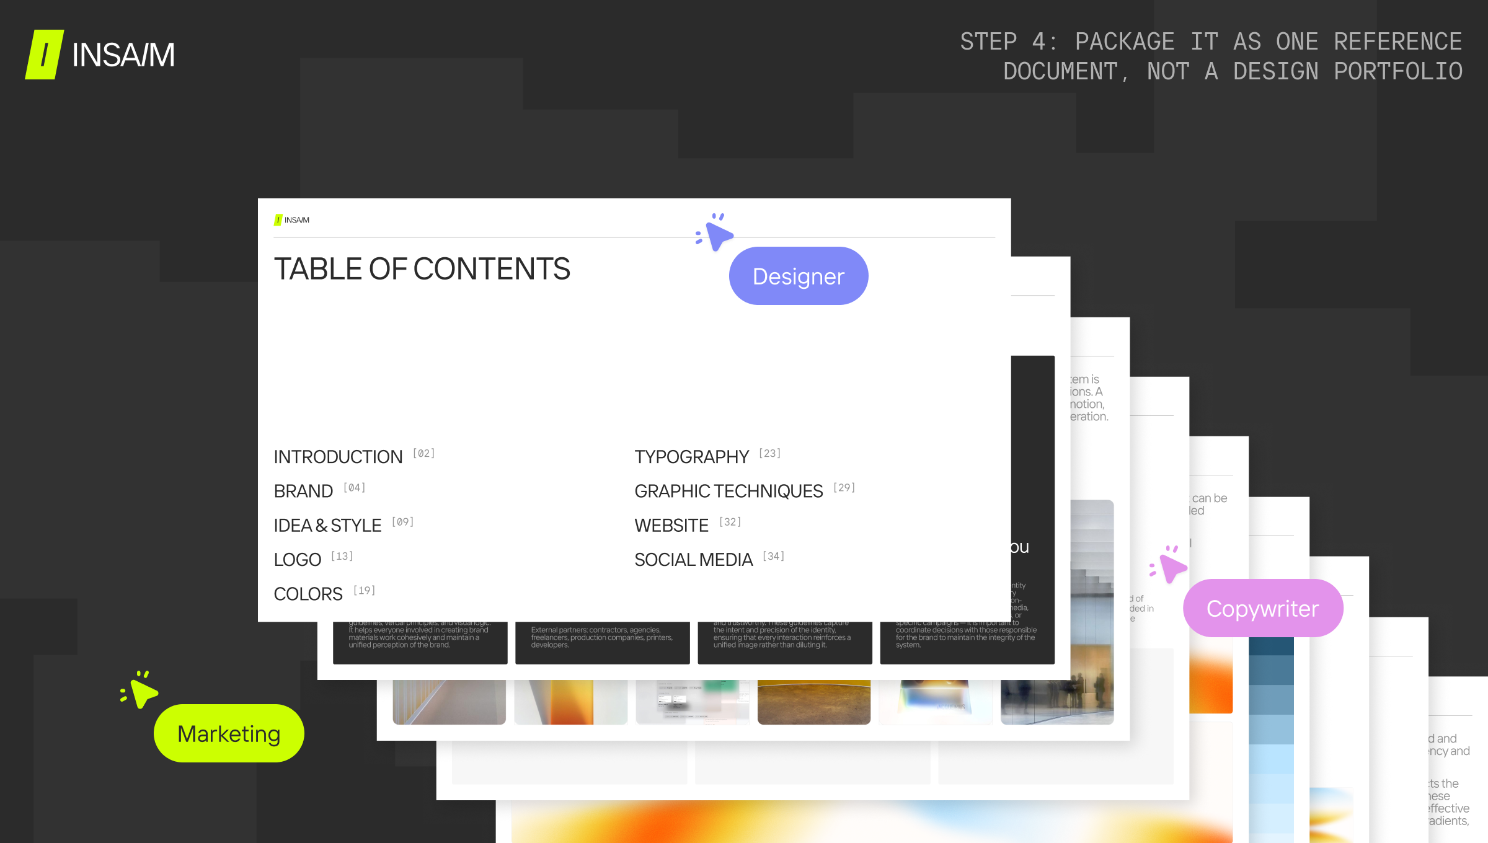Pick the lightest blue color swatch
1488x843 pixels.
pos(1271,824)
